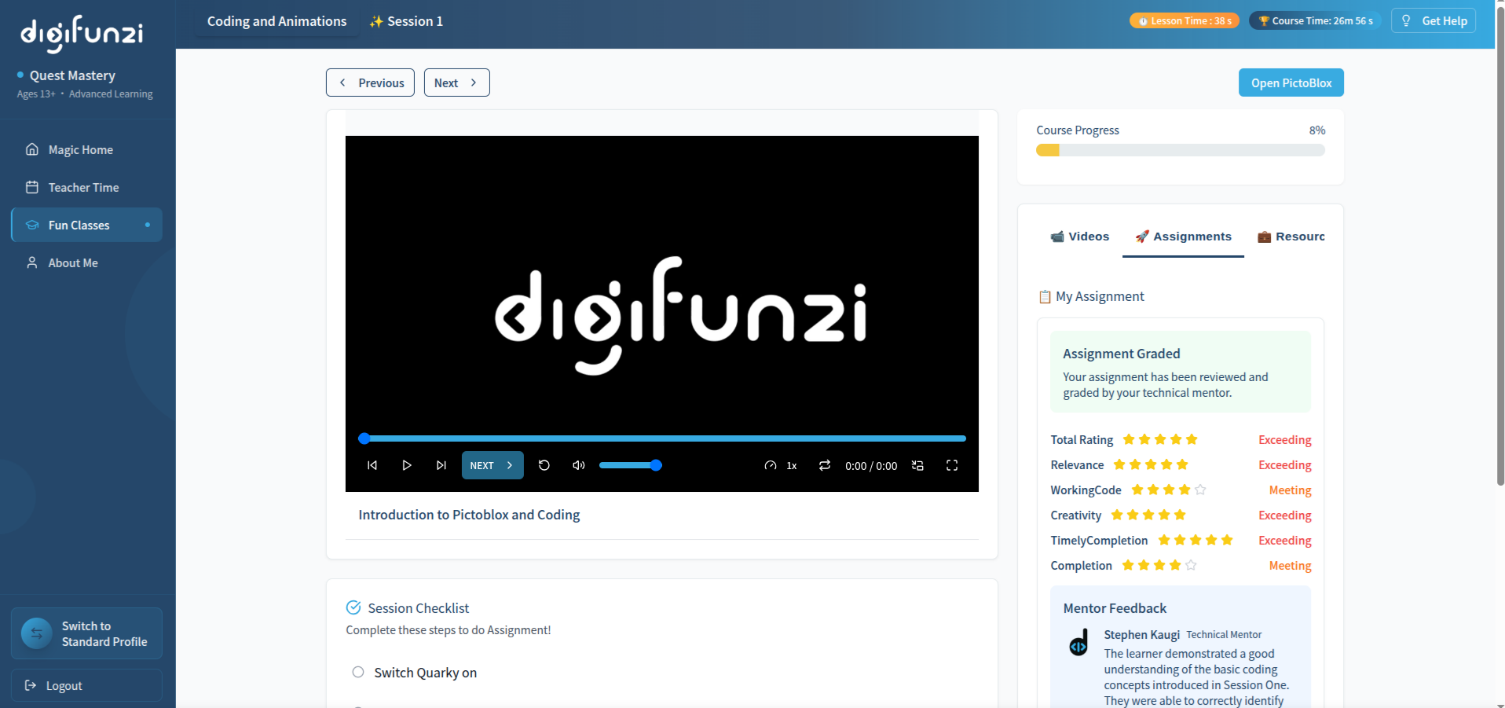The height and width of the screenshot is (708, 1505).
Task: Select the Switch Quarky on radio button
Action: [358, 672]
